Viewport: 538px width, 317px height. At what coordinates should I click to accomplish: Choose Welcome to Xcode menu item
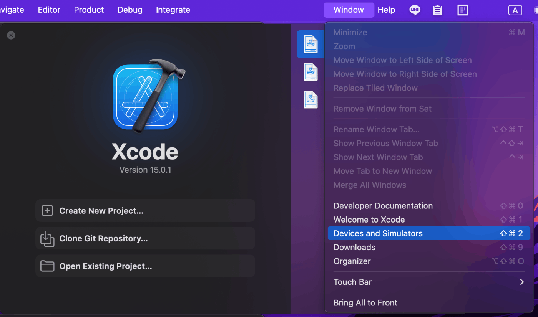click(429, 220)
